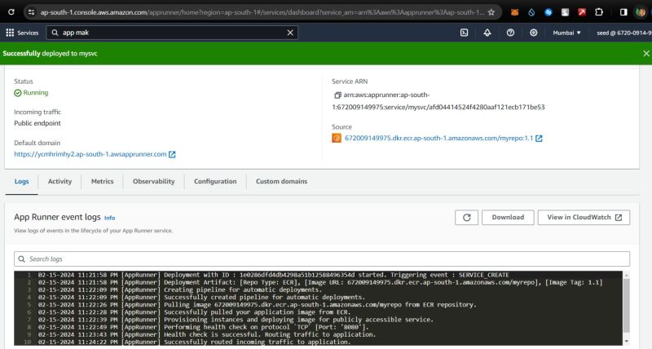This screenshot has width=652, height=349.
Task: Switch to the Logs tab
Action: click(x=22, y=181)
